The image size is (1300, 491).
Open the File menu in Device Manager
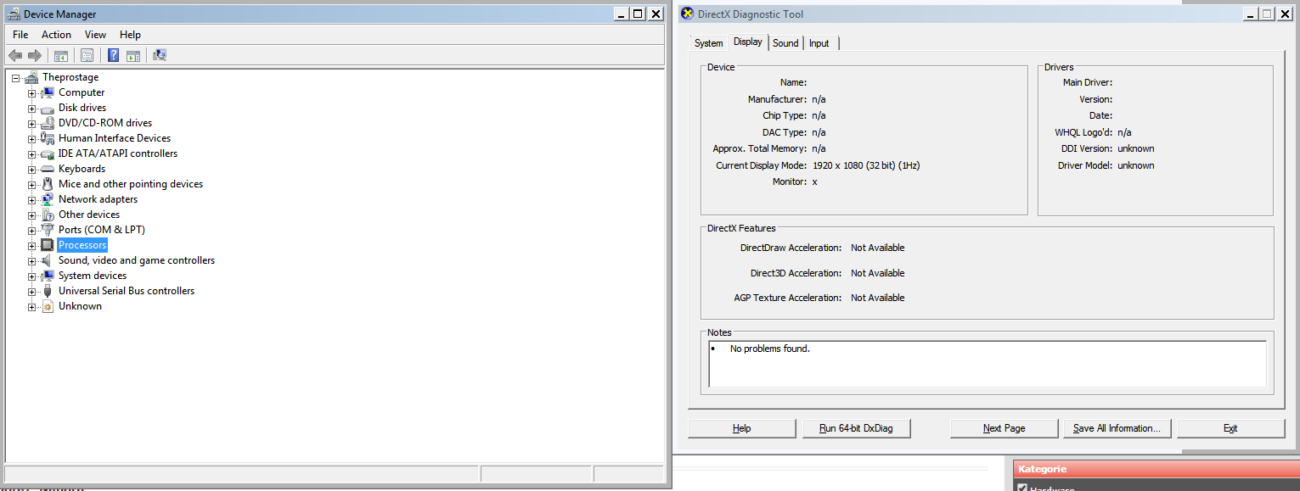[x=20, y=35]
